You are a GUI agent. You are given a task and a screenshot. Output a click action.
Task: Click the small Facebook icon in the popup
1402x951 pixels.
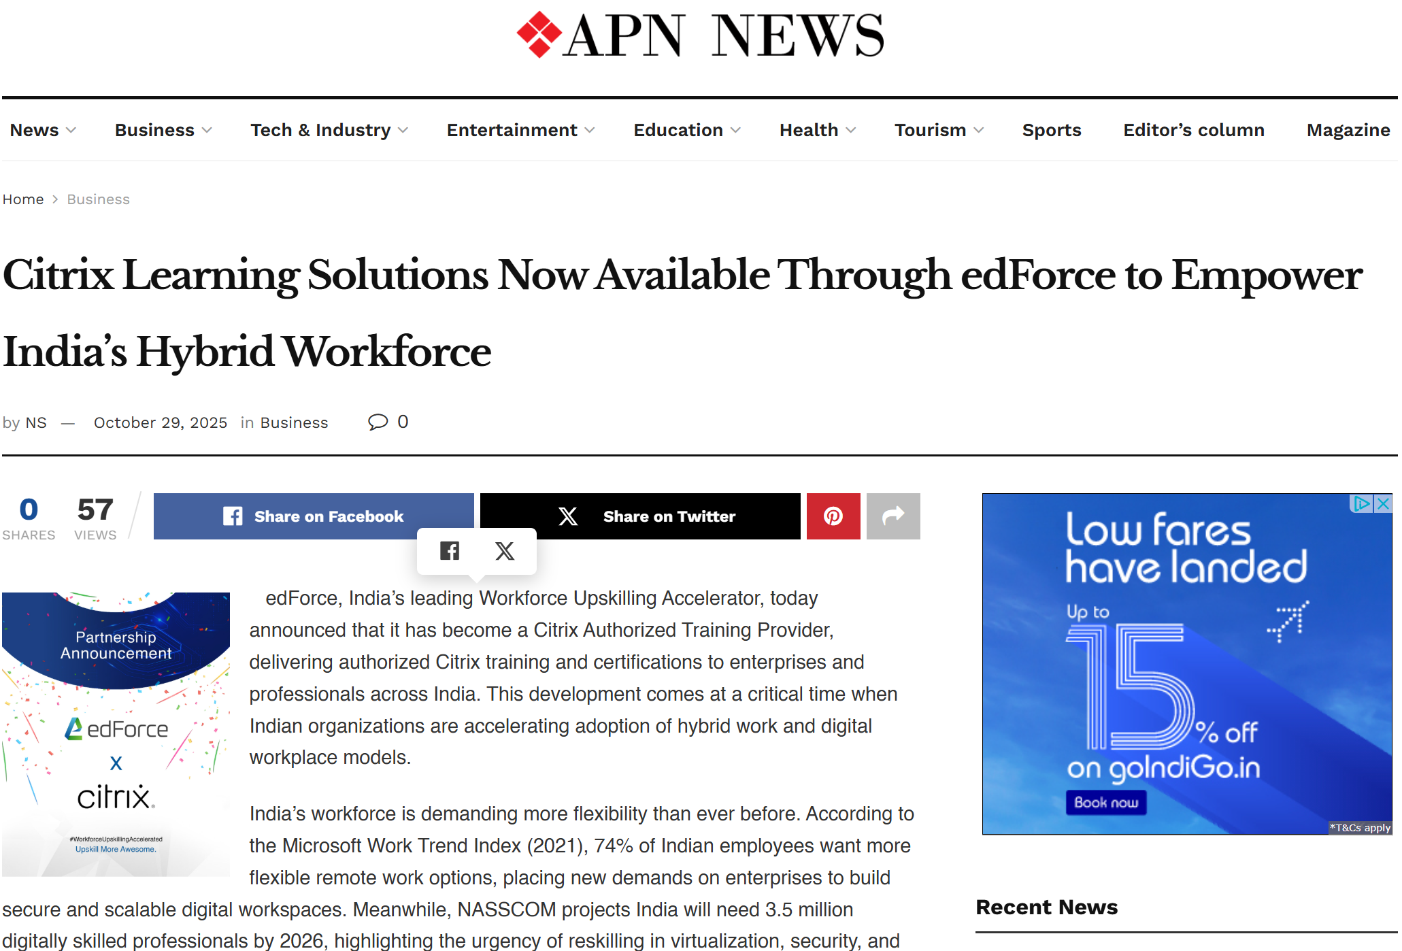click(x=449, y=551)
